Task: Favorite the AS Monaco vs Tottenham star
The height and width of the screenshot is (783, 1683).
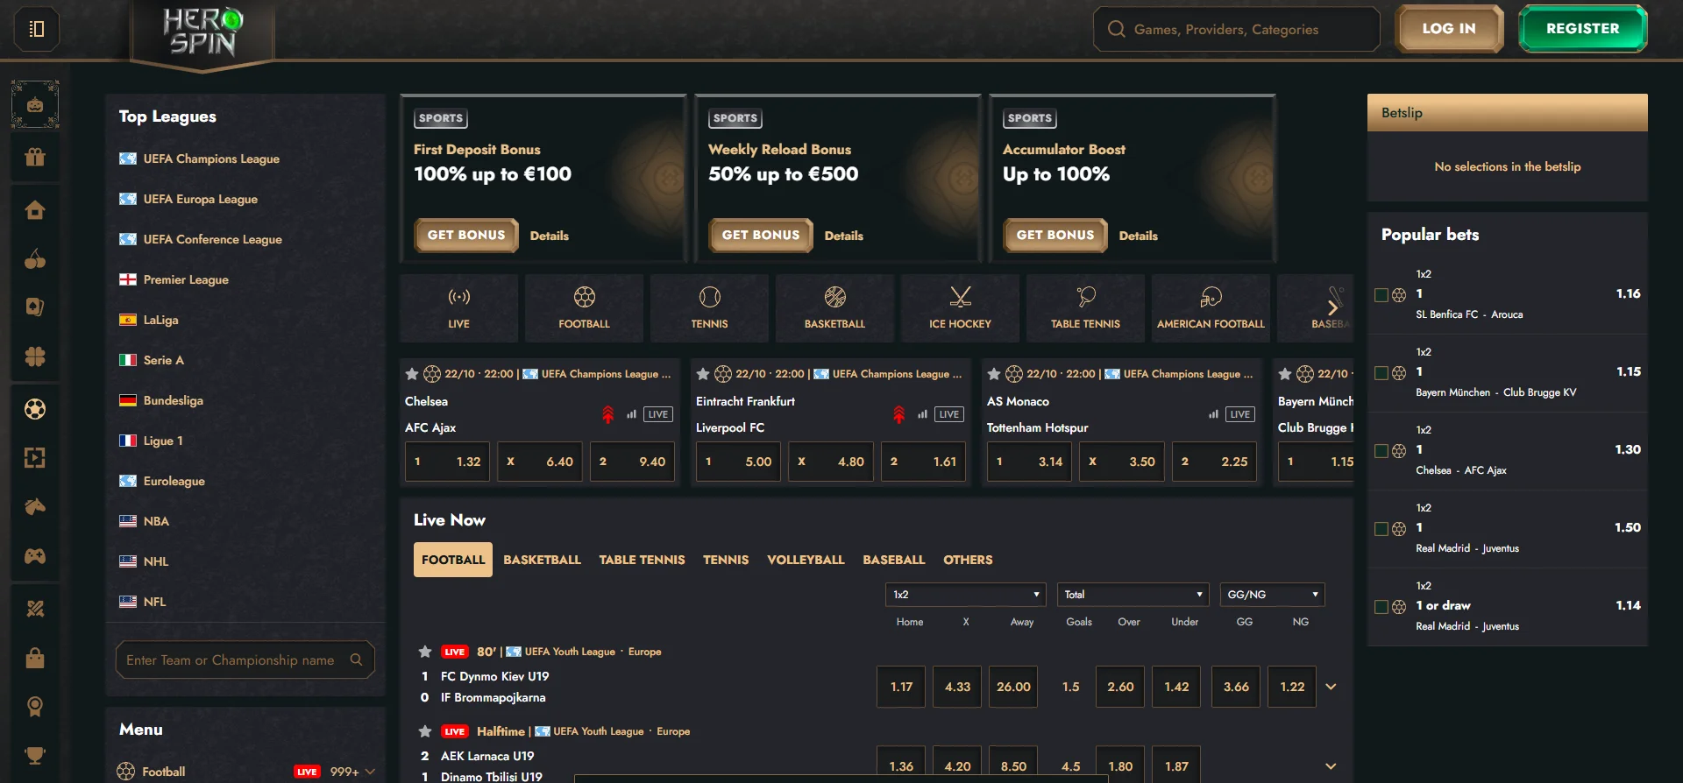Action: point(994,374)
